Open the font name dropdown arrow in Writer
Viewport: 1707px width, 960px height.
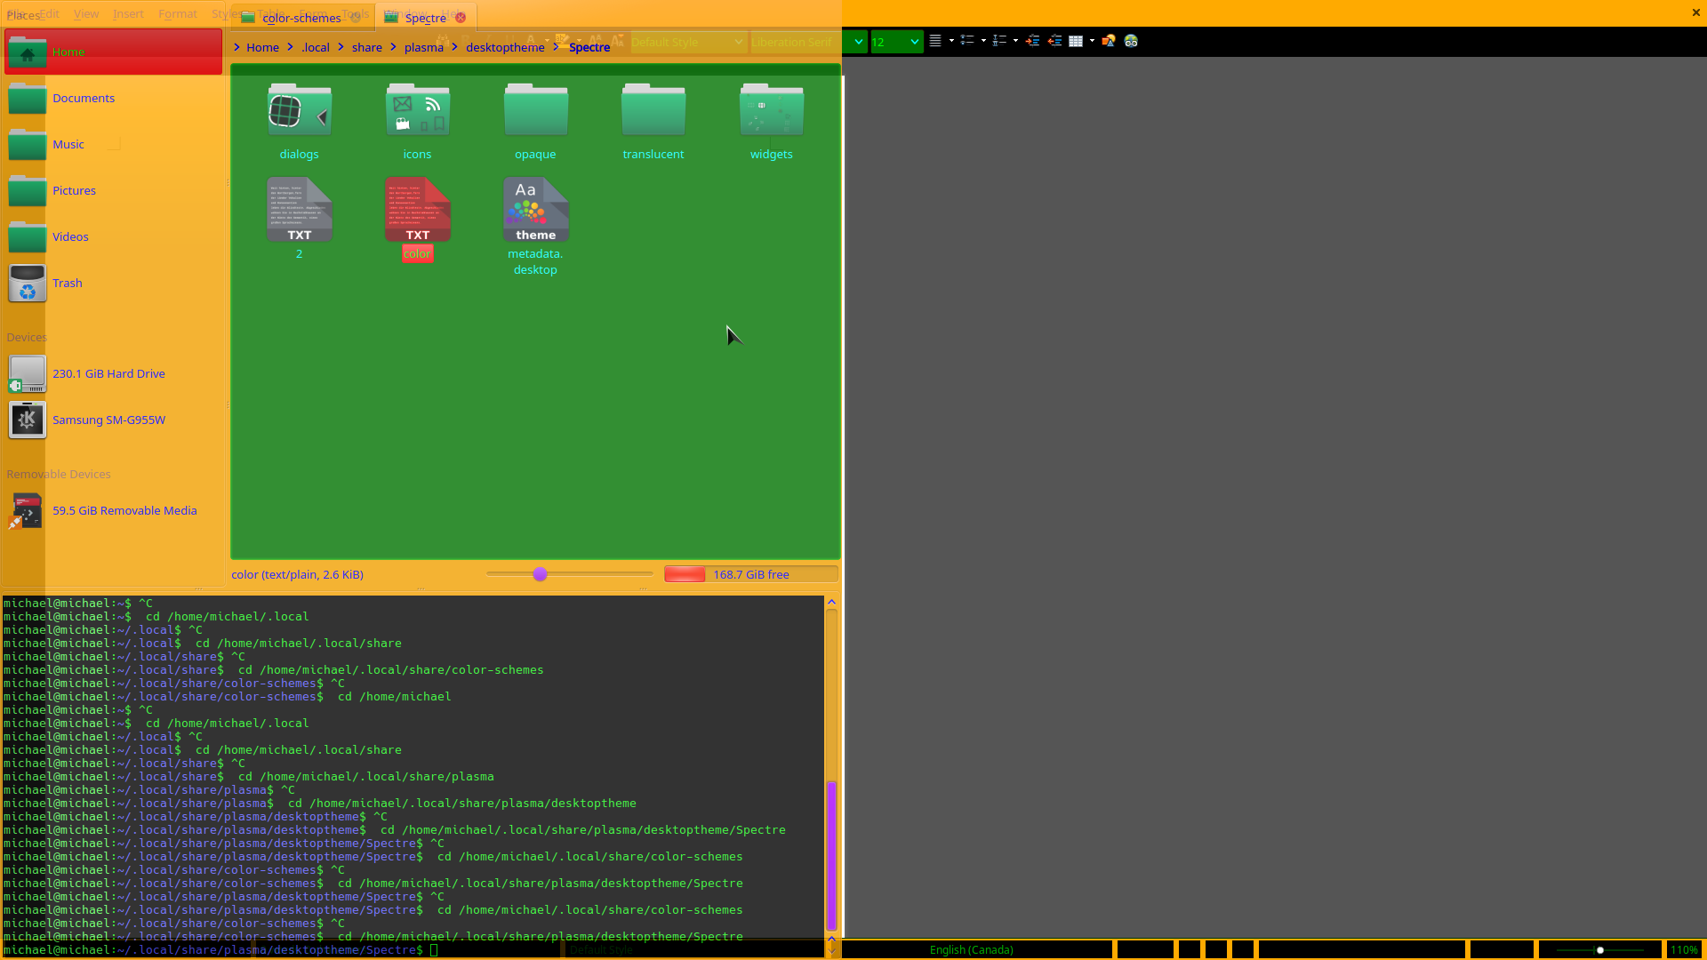click(x=858, y=42)
